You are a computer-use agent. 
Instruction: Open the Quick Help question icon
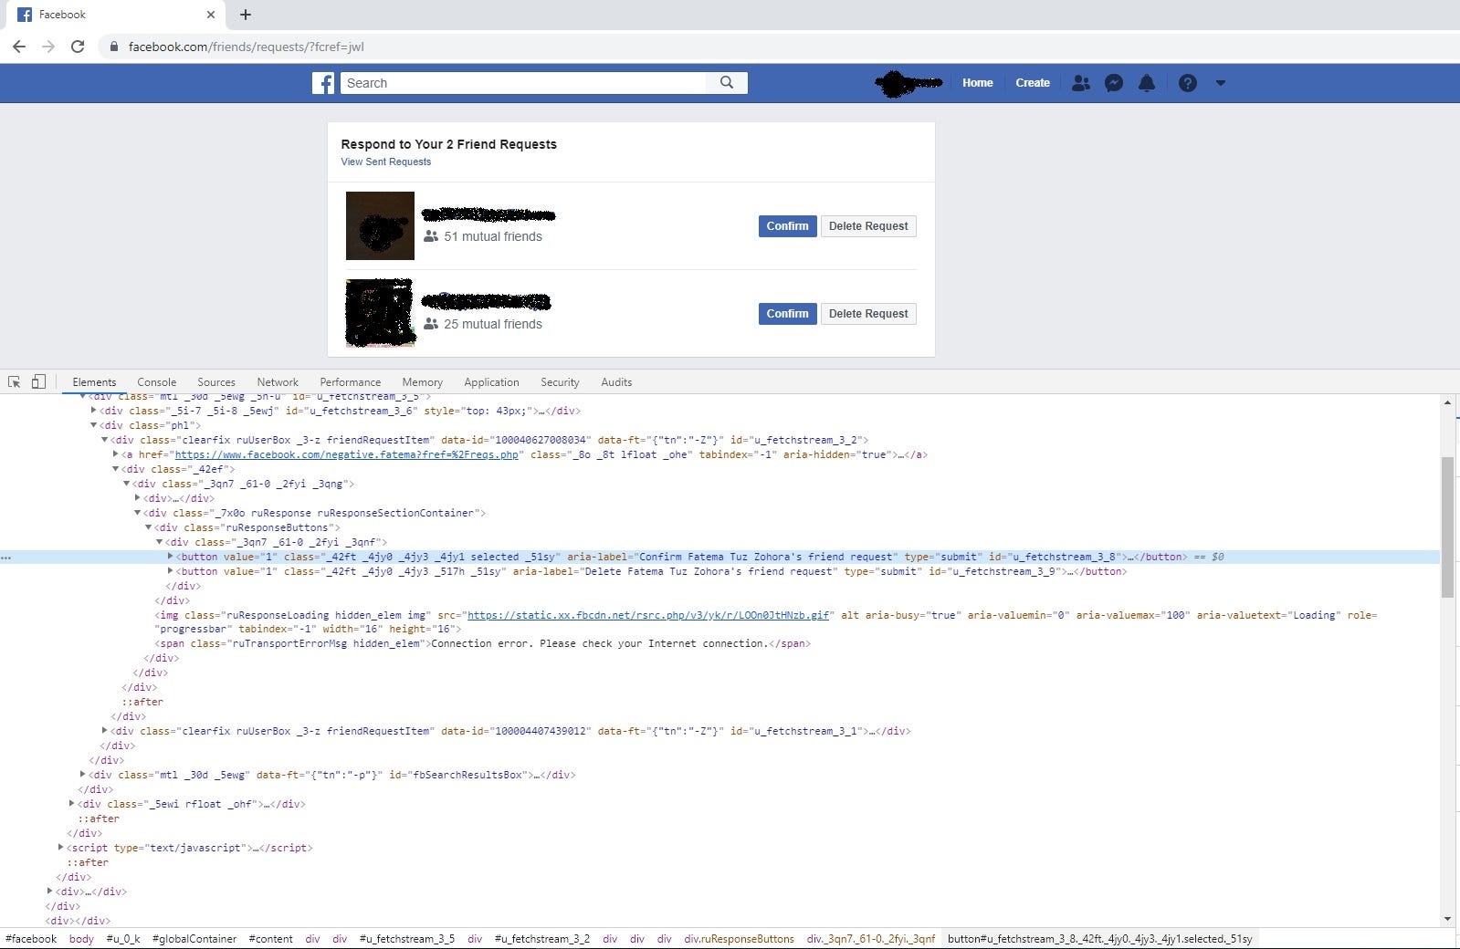tap(1187, 83)
